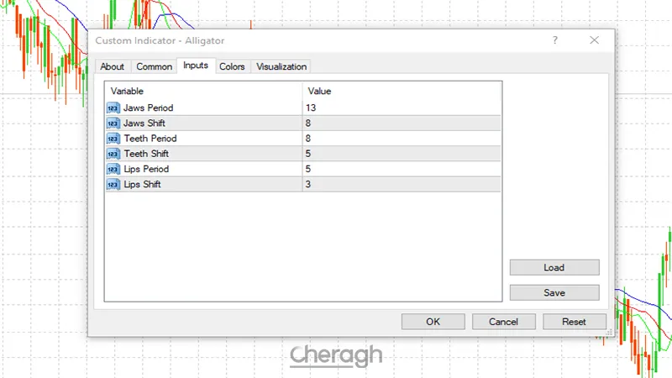The image size is (672, 378).
Task: Select the Lips Shift value 3
Action: (308, 184)
